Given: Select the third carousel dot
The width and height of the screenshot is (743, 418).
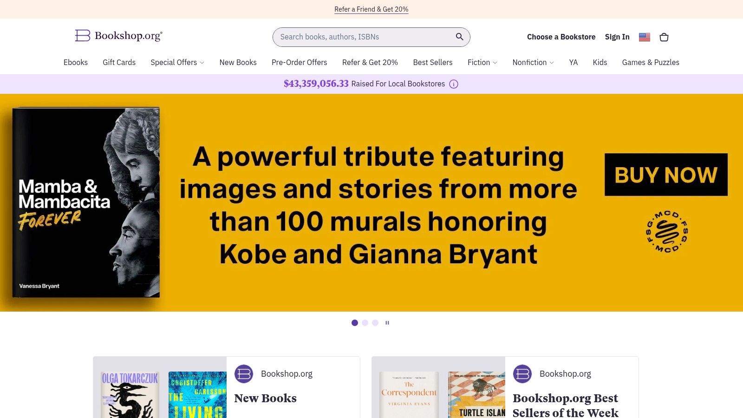Looking at the screenshot, I should (x=375, y=322).
